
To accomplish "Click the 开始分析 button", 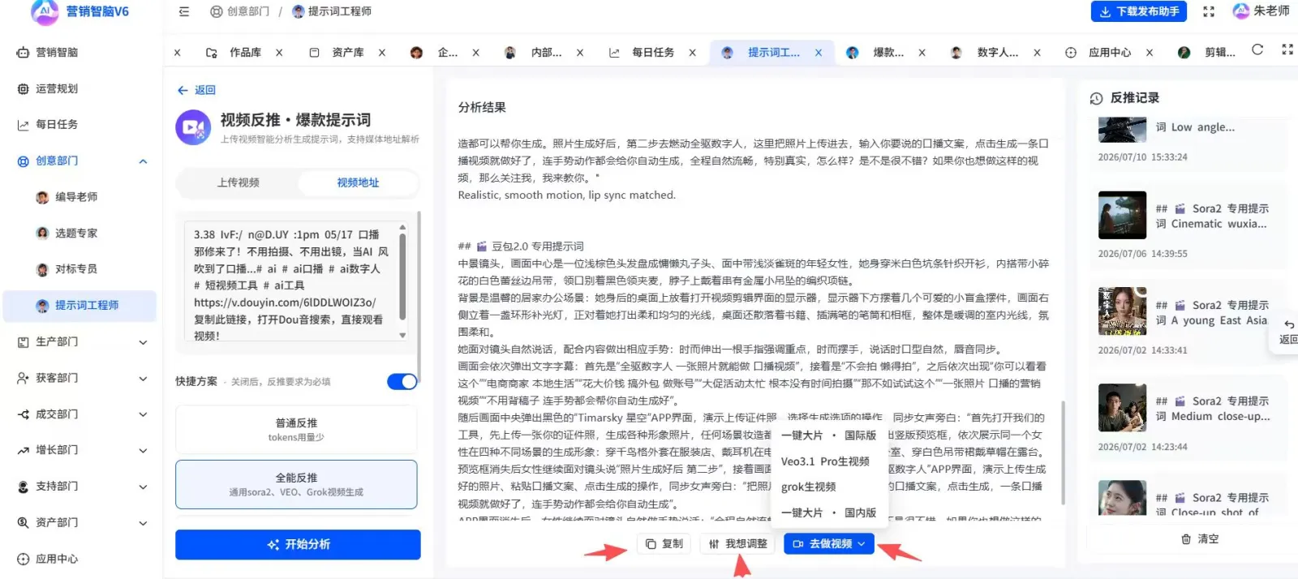I will coord(298,544).
